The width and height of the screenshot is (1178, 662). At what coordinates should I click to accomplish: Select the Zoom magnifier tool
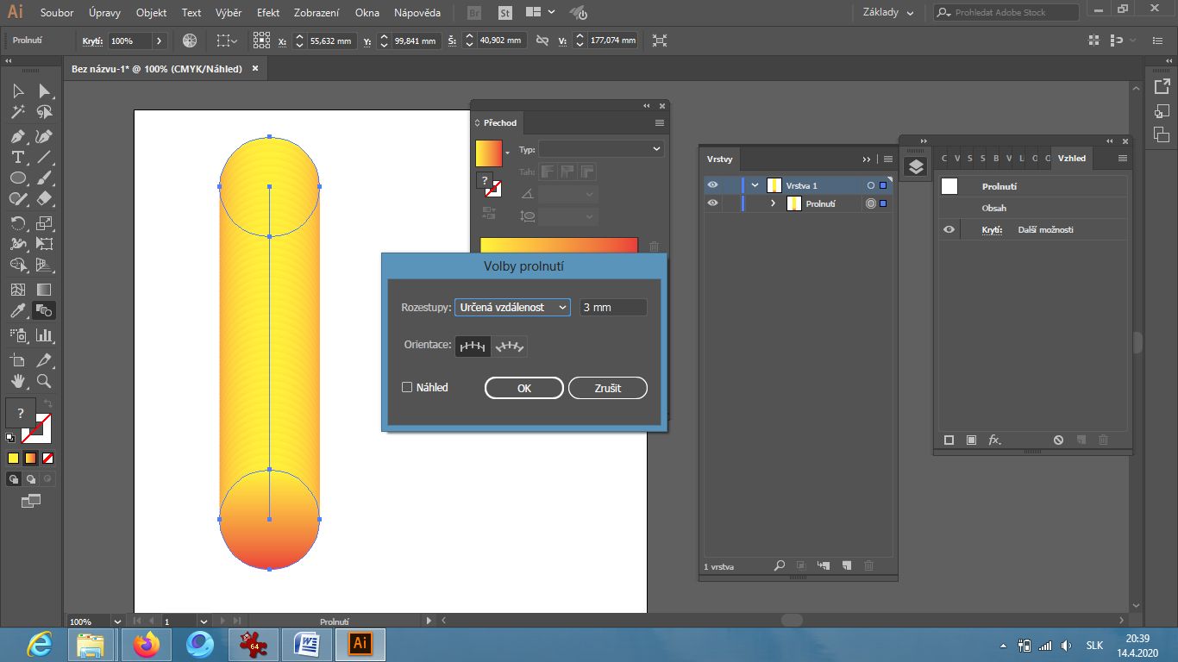(44, 381)
